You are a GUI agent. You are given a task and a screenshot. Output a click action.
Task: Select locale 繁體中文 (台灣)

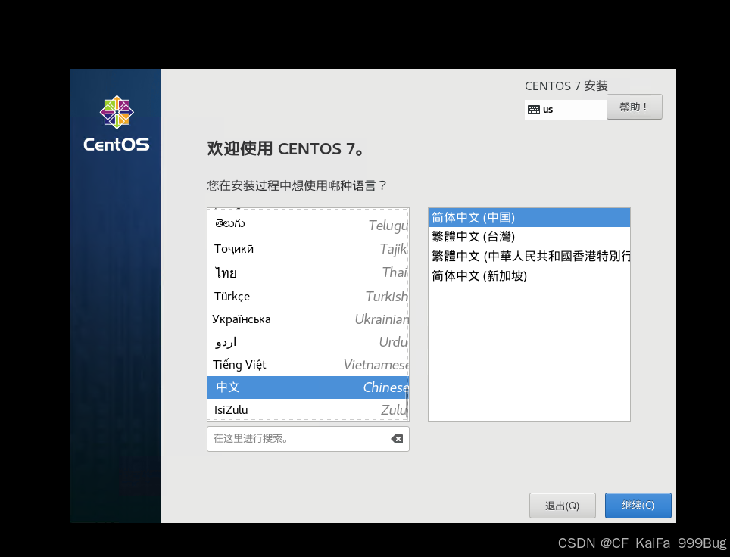tap(529, 237)
